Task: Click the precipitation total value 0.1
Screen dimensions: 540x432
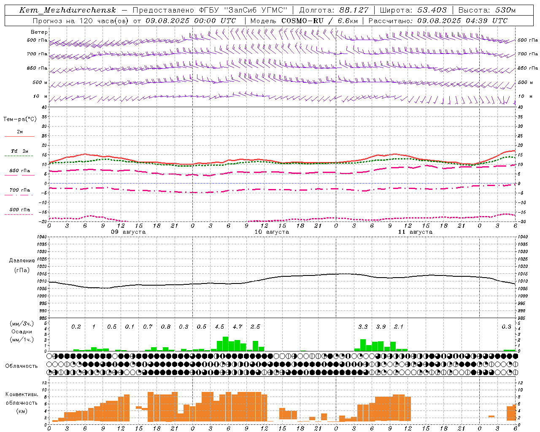Action: 130,327
